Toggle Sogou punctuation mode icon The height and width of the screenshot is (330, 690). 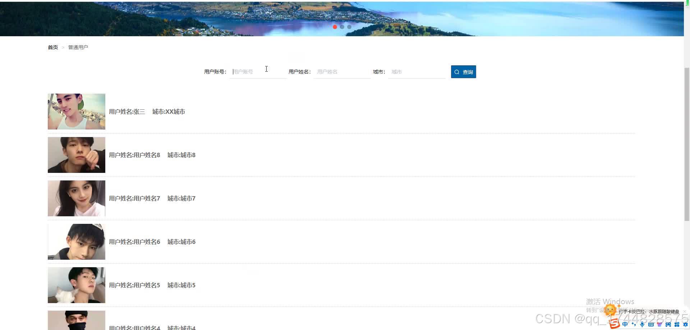pos(634,324)
